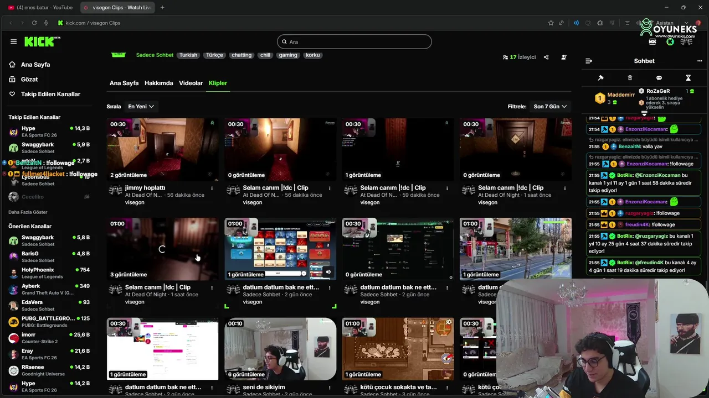Open the En Yeni sort dropdown
The width and height of the screenshot is (709, 398).
(141, 106)
